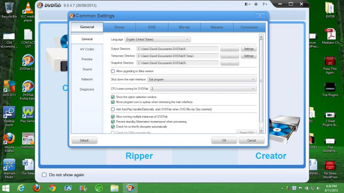
Task: Open DVDFab skin layout dropdown
Action: (247, 4)
